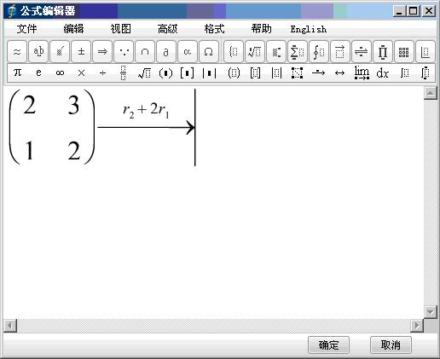
Task: Insert the dx differential symbol
Action: coord(382,73)
